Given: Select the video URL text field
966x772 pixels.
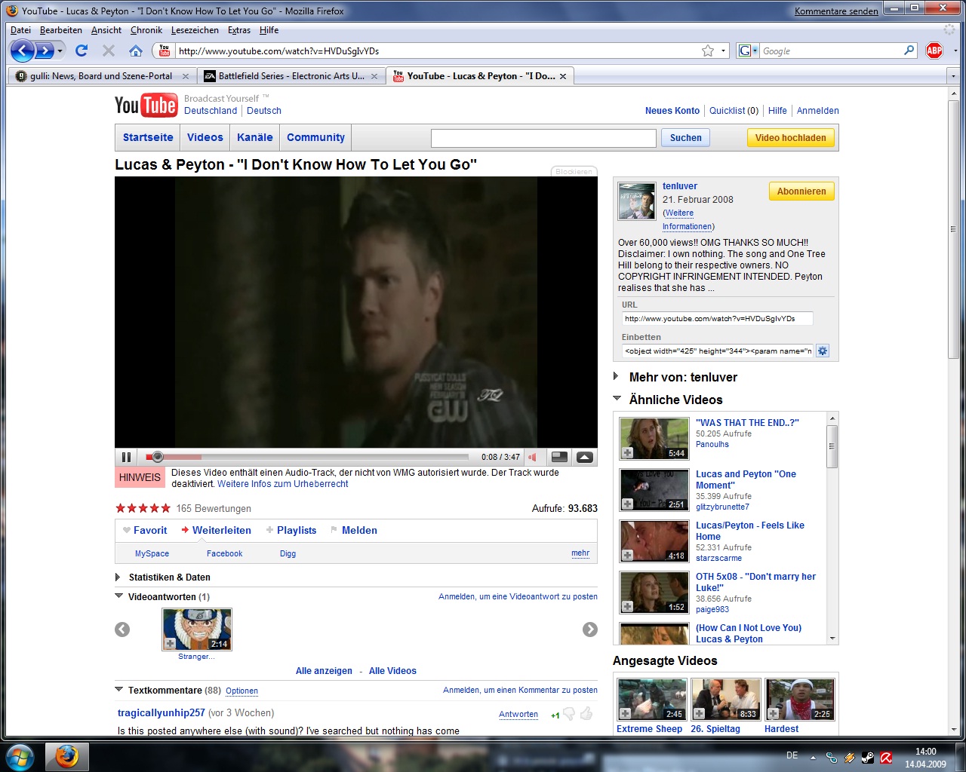Looking at the screenshot, I should point(717,318).
